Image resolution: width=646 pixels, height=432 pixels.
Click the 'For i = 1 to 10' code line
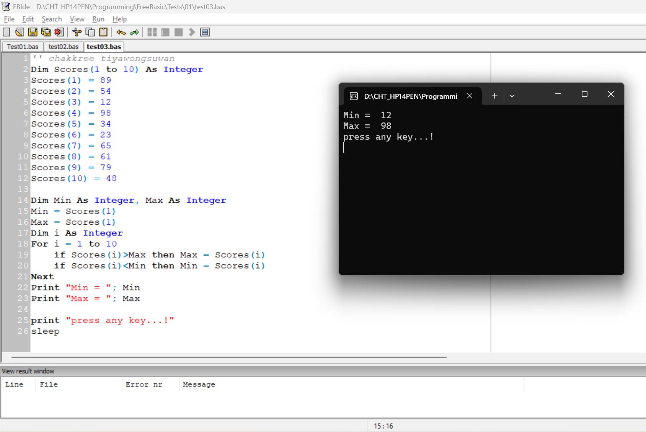[74, 244]
